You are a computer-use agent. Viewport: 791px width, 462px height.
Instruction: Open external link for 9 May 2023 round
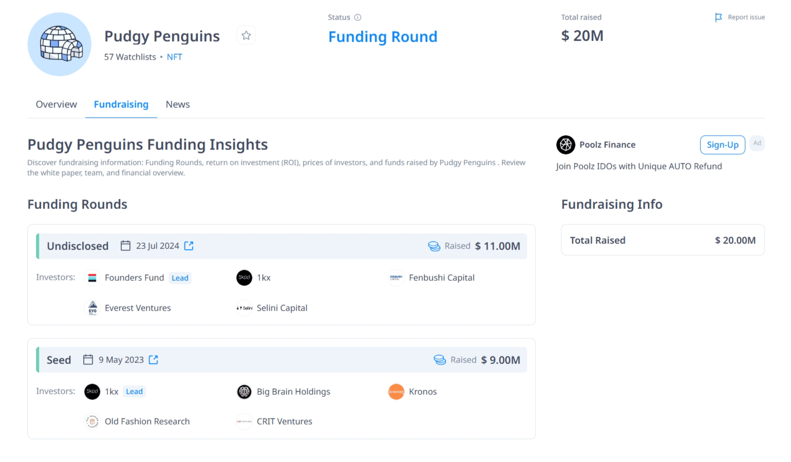154,360
